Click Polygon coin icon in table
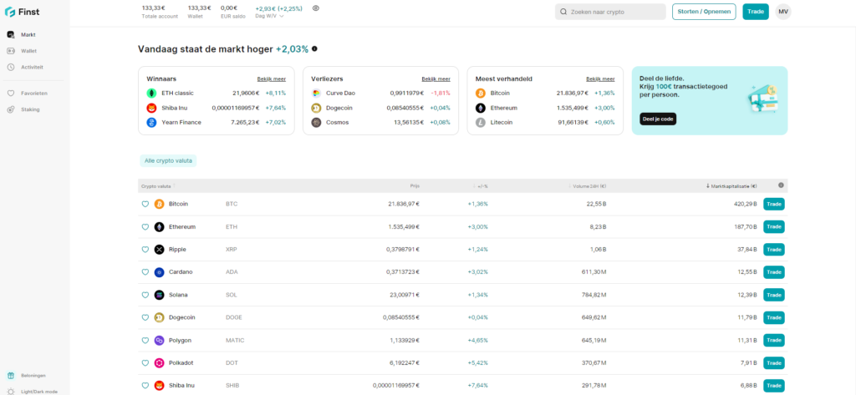 (x=160, y=341)
